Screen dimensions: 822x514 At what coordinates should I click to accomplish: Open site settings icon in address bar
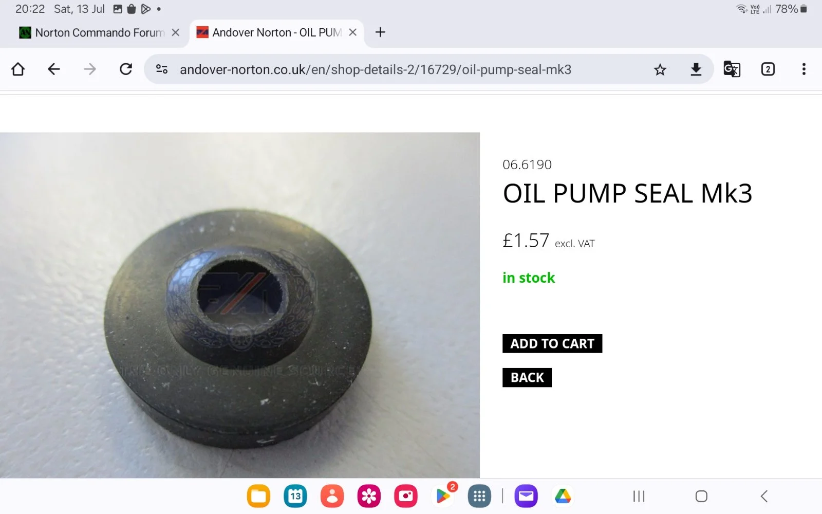(162, 69)
